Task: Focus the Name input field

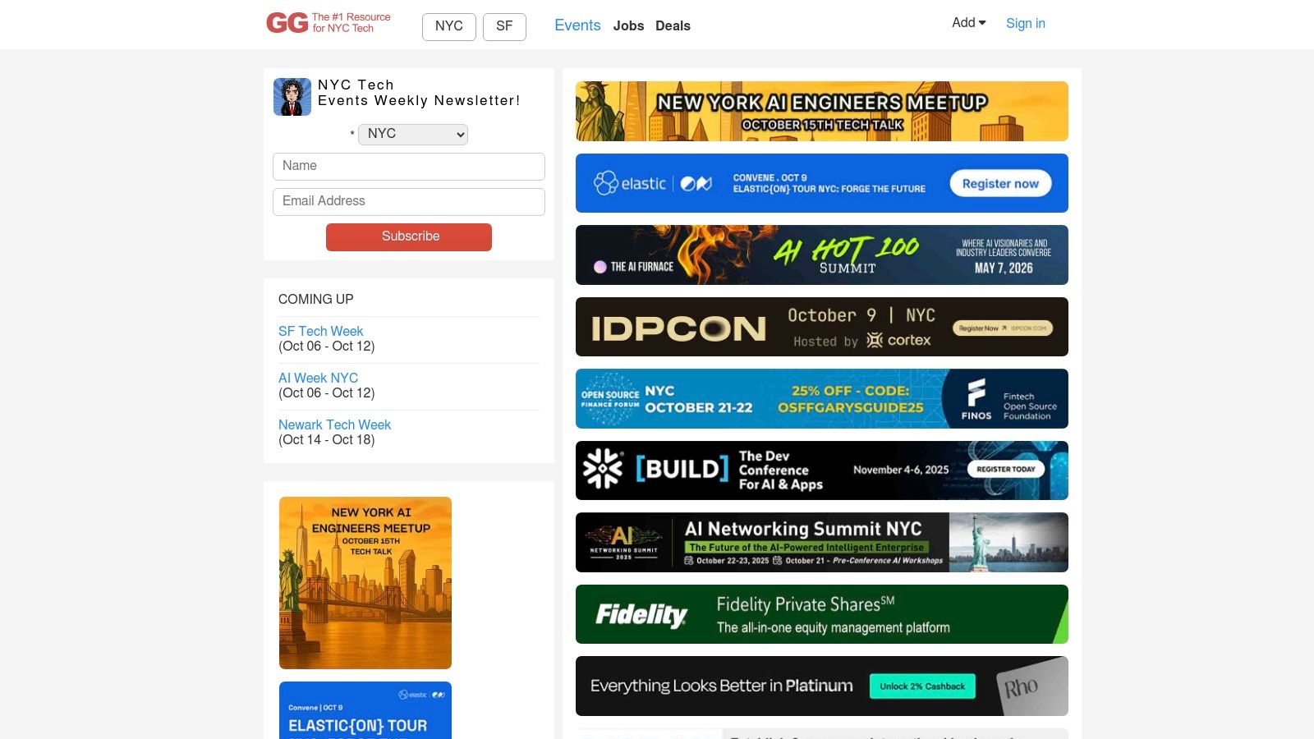Action: click(409, 167)
